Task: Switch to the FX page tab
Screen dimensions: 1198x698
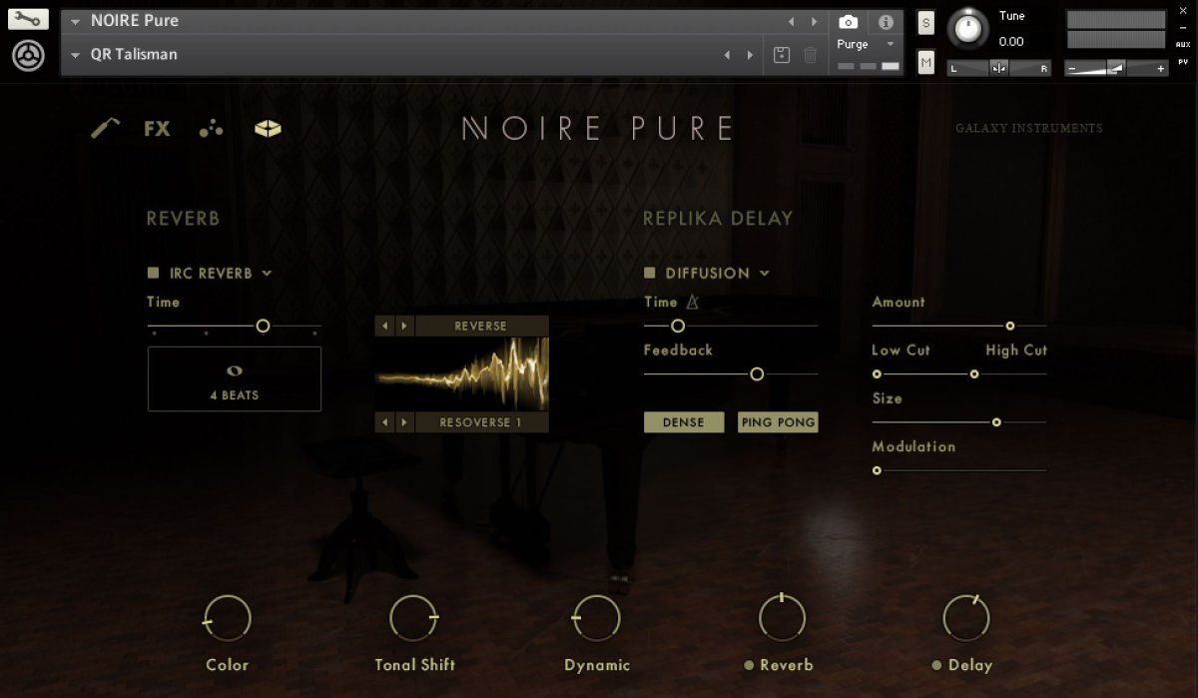Action: point(157,128)
